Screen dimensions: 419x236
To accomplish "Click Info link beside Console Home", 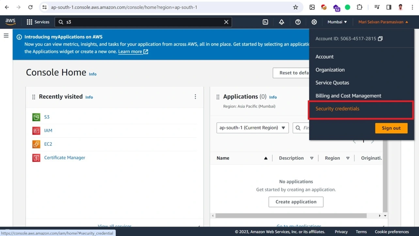I will 93,74.
